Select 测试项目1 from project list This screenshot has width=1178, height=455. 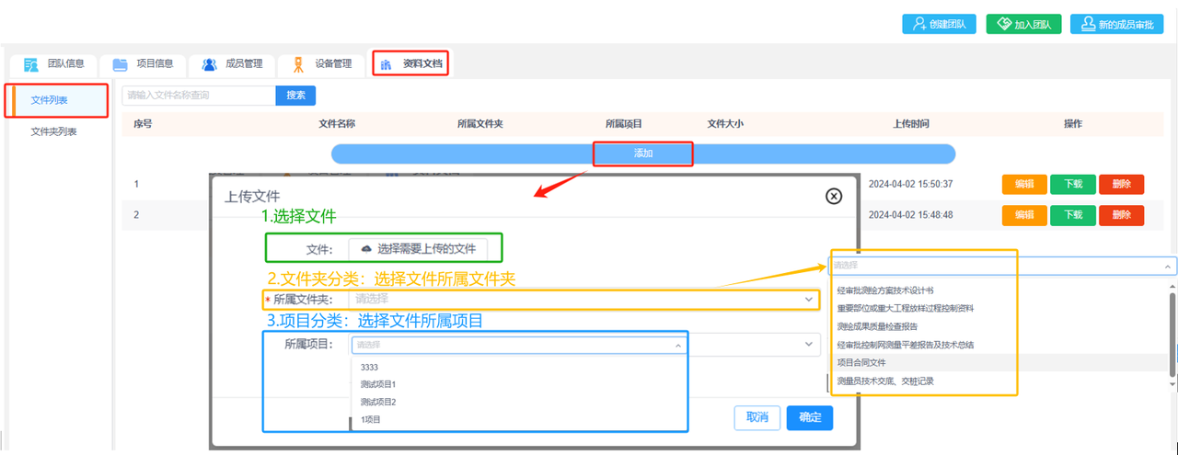[x=378, y=384]
